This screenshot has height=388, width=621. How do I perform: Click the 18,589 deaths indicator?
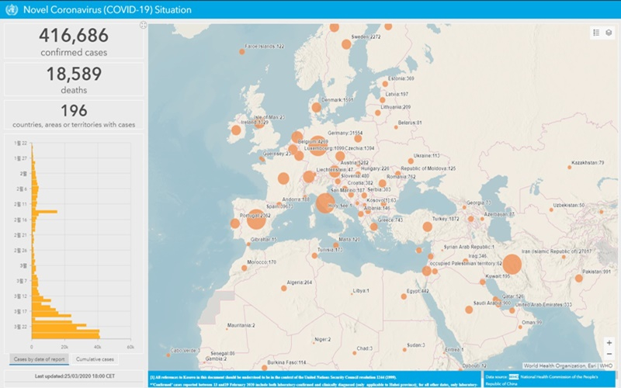point(74,79)
